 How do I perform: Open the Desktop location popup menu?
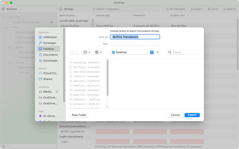[x=132, y=52]
